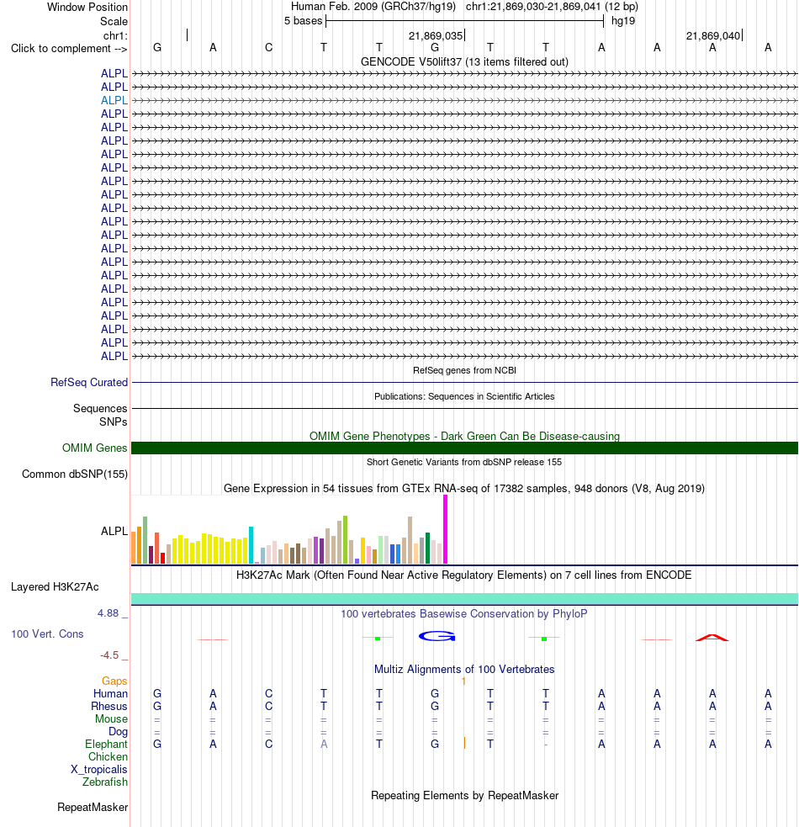Image resolution: width=799 pixels, height=827 pixels.
Task: Click the 4.88 PhyloP scale value
Action: [108, 613]
